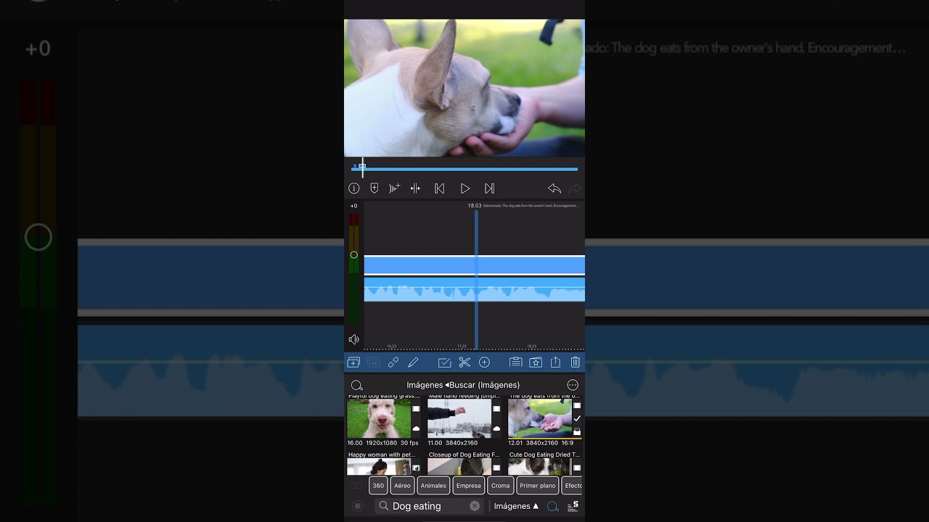The width and height of the screenshot is (929, 522).
Task: Jump to previous clip edge
Action: coord(439,188)
